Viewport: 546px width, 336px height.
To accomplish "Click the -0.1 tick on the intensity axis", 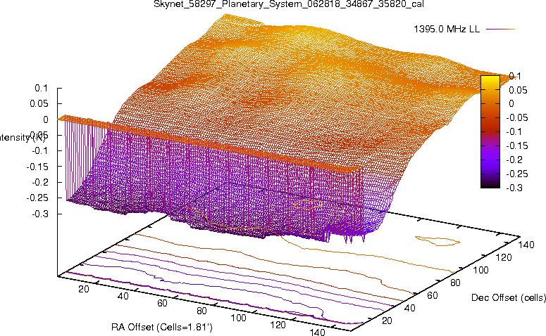I will tap(39, 151).
